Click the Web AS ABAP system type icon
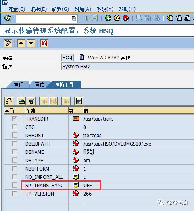Screen dimensions: 194x211 click(82, 58)
